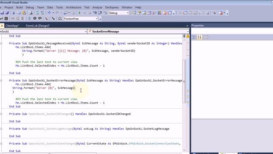Click the yellow warning icon above scrollbar

(x=188, y=36)
